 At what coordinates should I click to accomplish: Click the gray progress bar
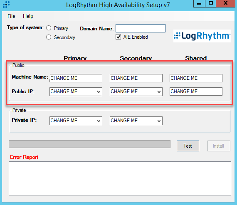(89, 144)
